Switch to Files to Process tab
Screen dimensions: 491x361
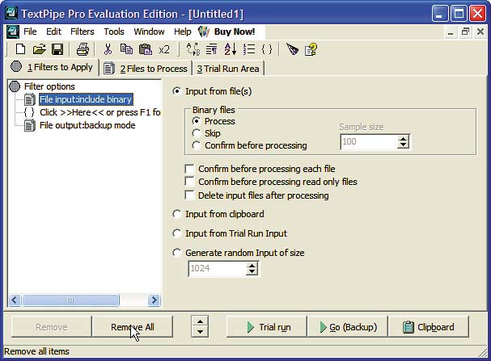click(x=146, y=69)
